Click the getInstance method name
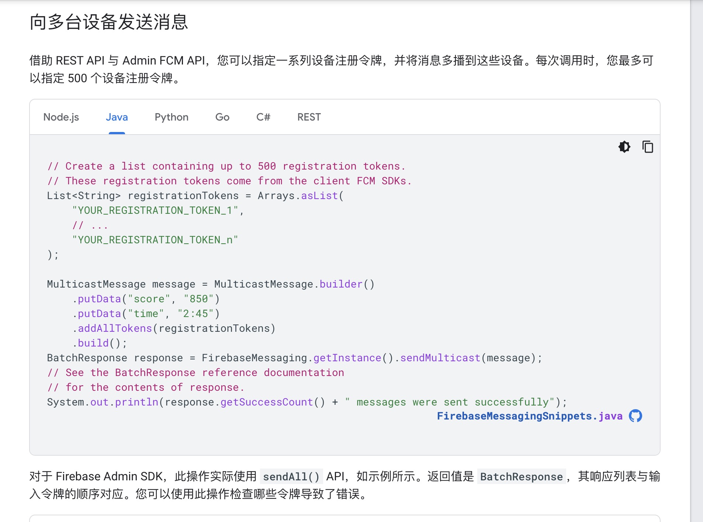The image size is (703, 522). [x=347, y=358]
